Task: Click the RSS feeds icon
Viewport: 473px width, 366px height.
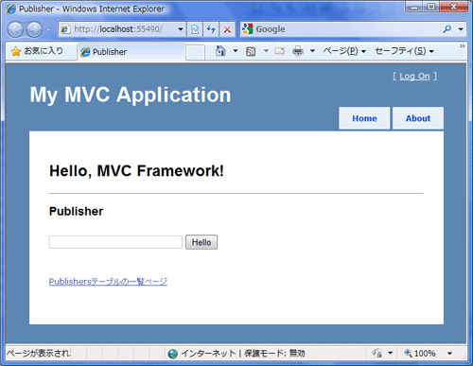Action: point(251,51)
